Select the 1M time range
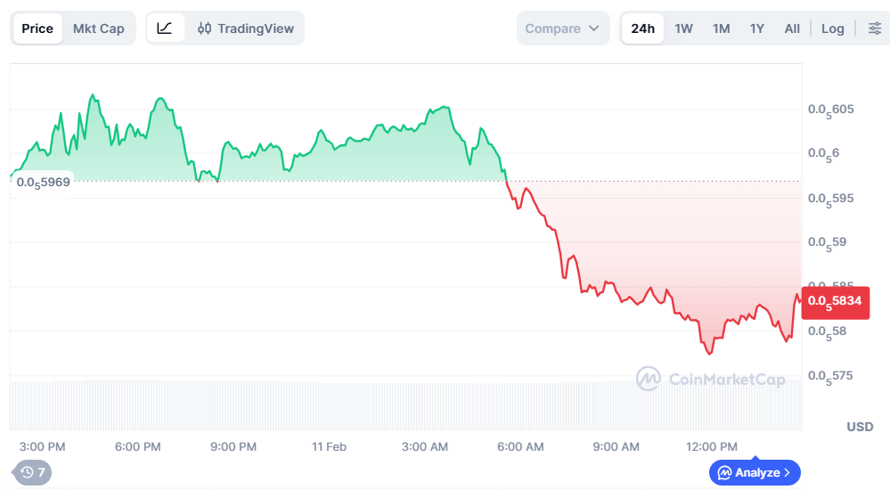The image size is (890, 490). point(721,29)
